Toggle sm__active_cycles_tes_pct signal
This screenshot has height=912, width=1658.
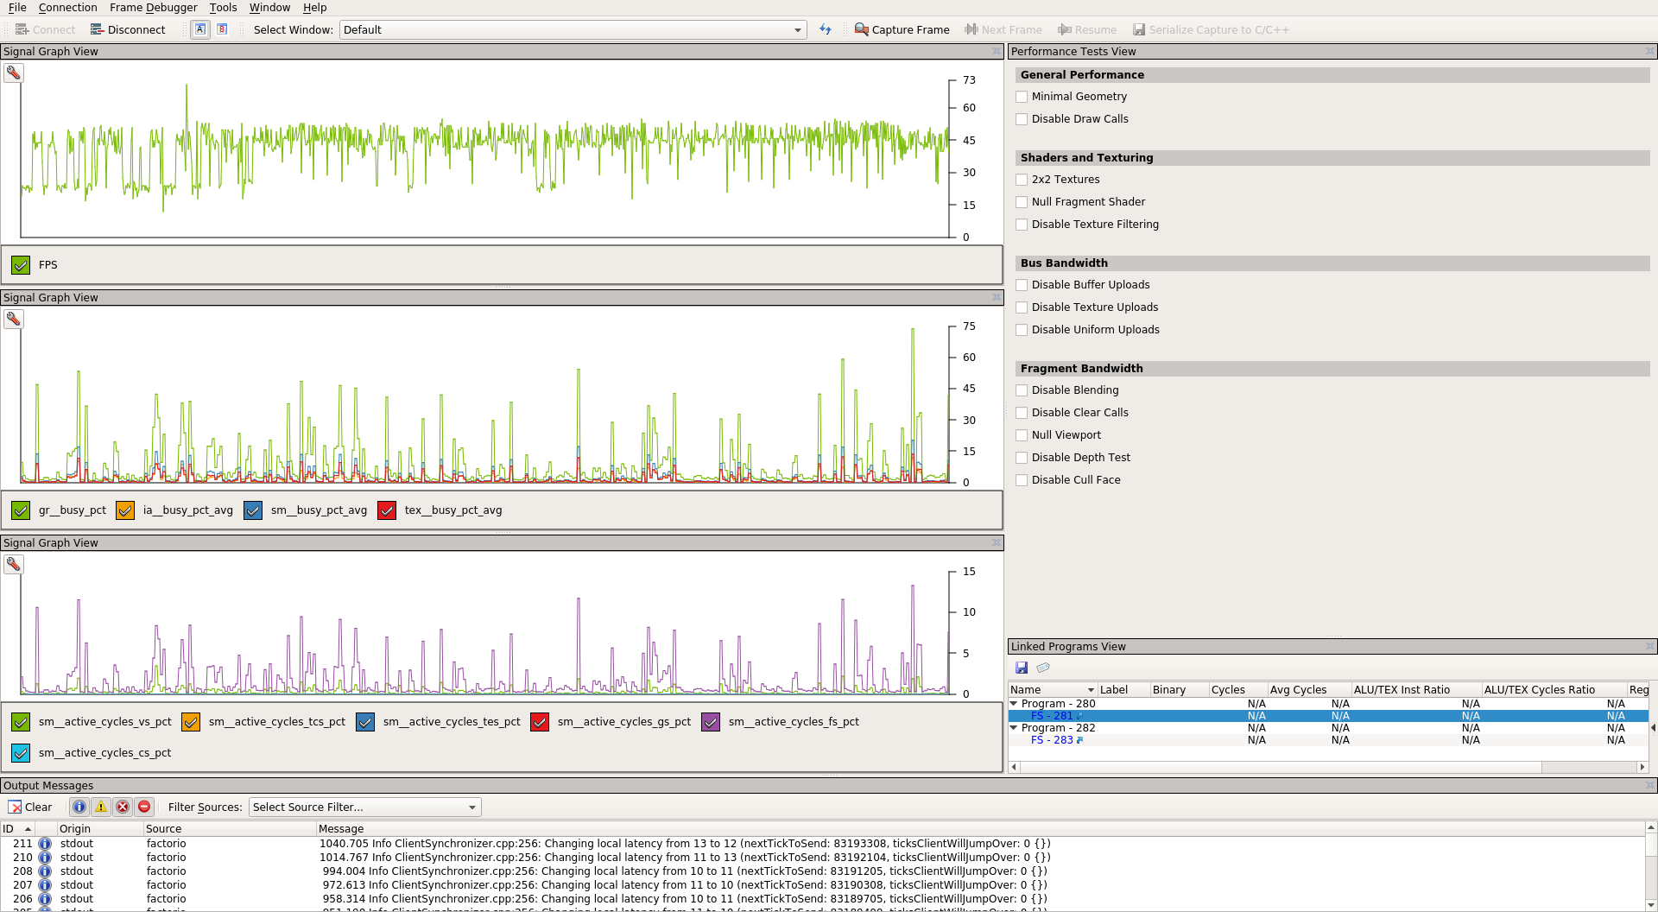pyautogui.click(x=365, y=722)
